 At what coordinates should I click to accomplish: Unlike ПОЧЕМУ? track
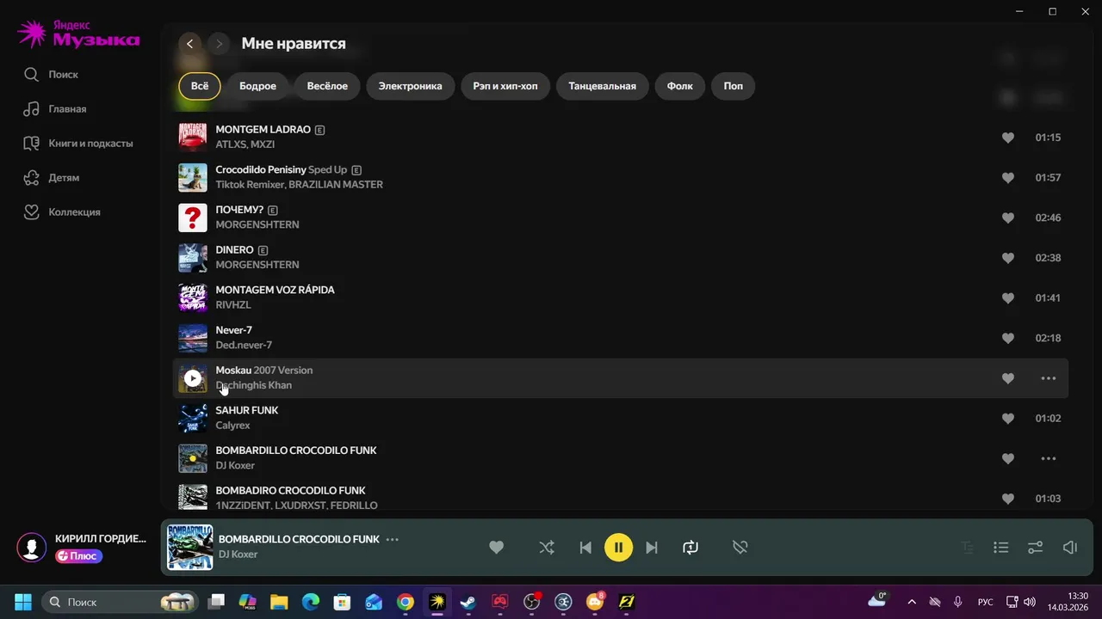(x=1008, y=218)
